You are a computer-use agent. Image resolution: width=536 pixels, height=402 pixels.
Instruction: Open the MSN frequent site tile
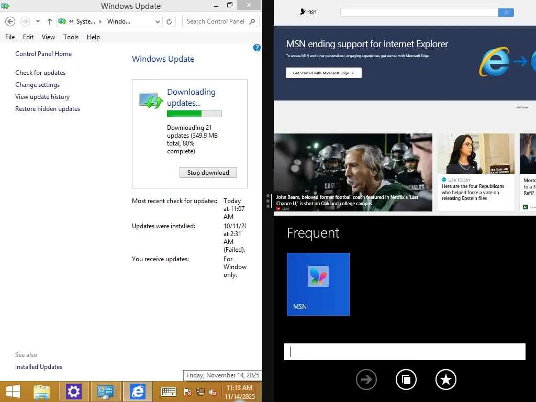coord(318,284)
